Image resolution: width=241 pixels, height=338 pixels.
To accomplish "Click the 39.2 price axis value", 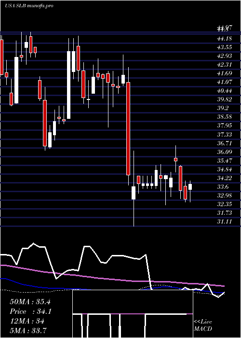I will tap(223, 108).
